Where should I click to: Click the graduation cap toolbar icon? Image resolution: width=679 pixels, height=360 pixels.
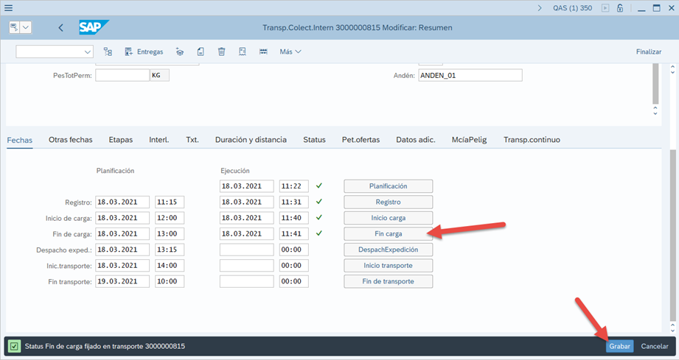(180, 52)
